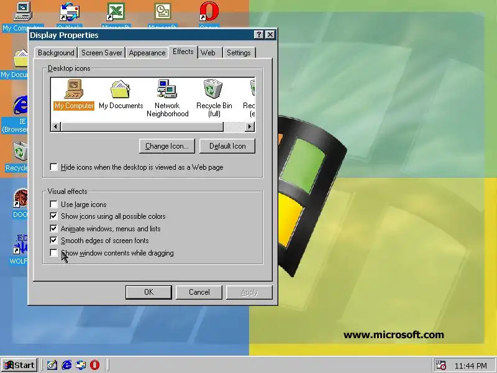Click the greyed Apply button
The height and width of the screenshot is (373, 497).
click(249, 292)
